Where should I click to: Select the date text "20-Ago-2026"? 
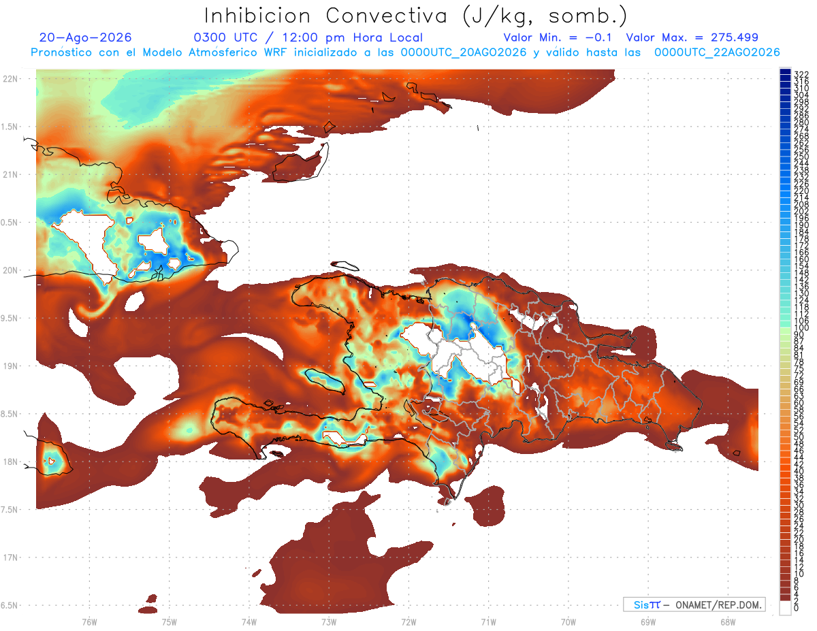tap(86, 37)
